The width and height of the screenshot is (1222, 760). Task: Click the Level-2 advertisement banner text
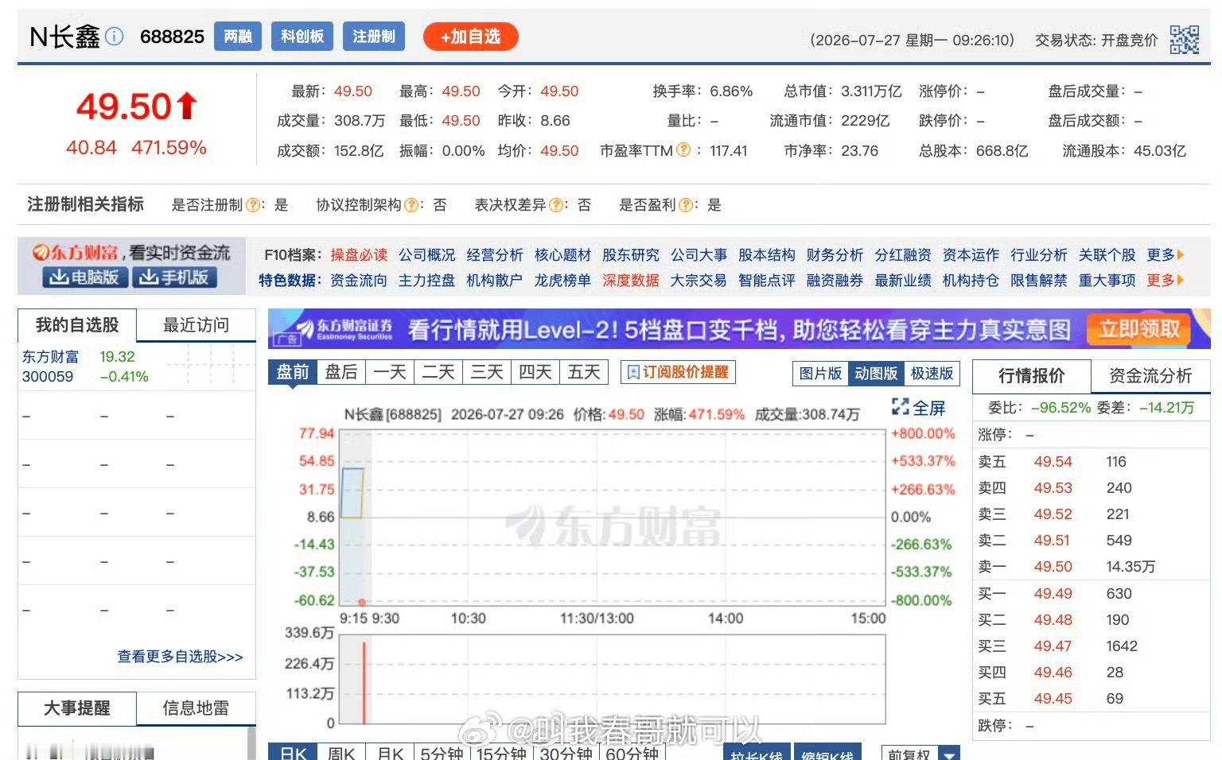coord(739,330)
